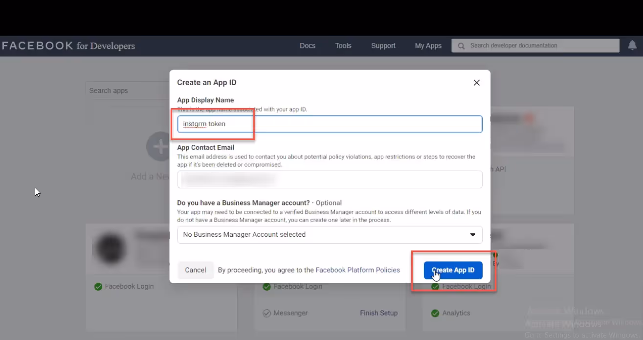643x340 pixels.
Task: Open the Tools menu
Action: click(x=343, y=45)
